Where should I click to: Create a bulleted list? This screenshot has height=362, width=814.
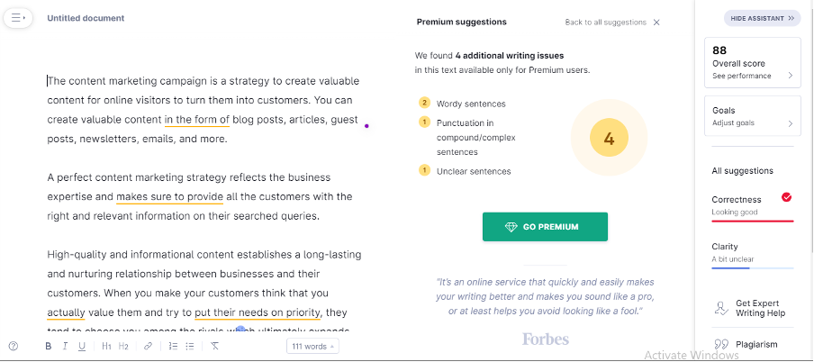(190, 346)
